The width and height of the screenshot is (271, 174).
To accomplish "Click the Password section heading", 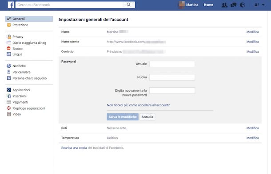I will 68,62.
